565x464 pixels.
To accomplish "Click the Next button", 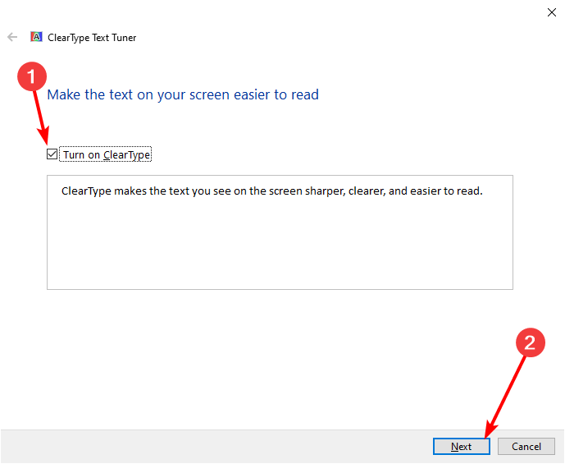I will pyautogui.click(x=461, y=446).
